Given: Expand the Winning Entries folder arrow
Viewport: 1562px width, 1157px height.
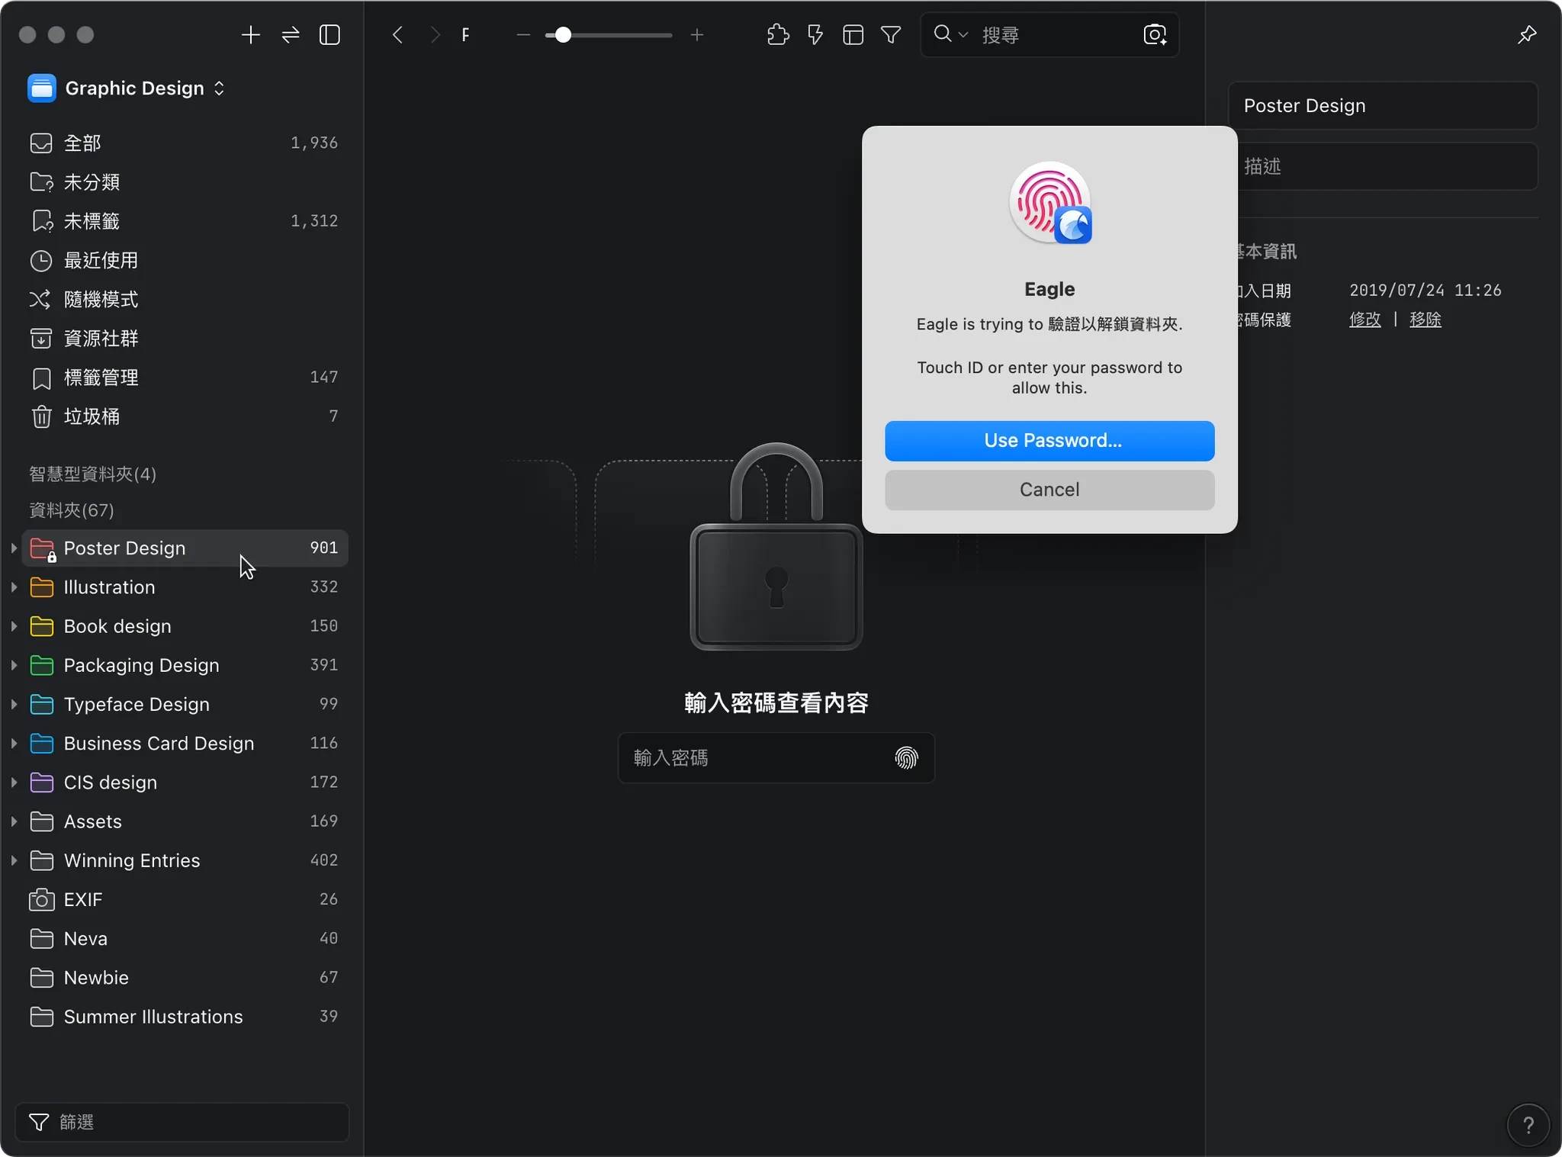Looking at the screenshot, I should click(x=14, y=860).
